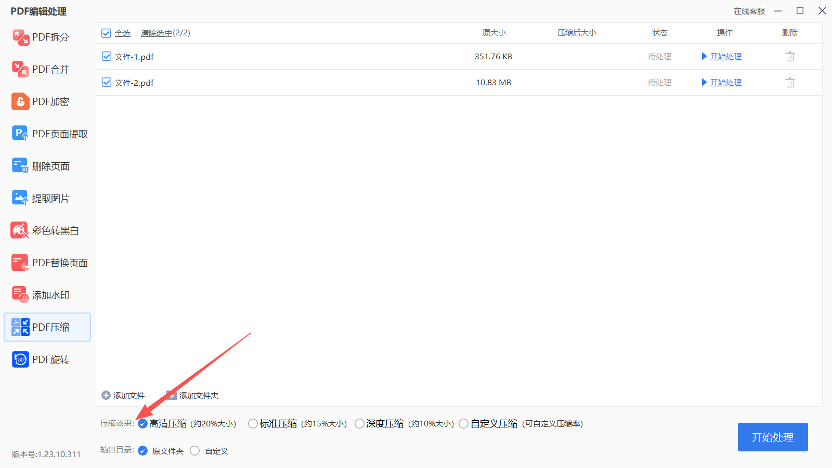This screenshot has height=468, width=832.
Task: Click the PDF压缩 sidebar icon
Action: click(20, 327)
